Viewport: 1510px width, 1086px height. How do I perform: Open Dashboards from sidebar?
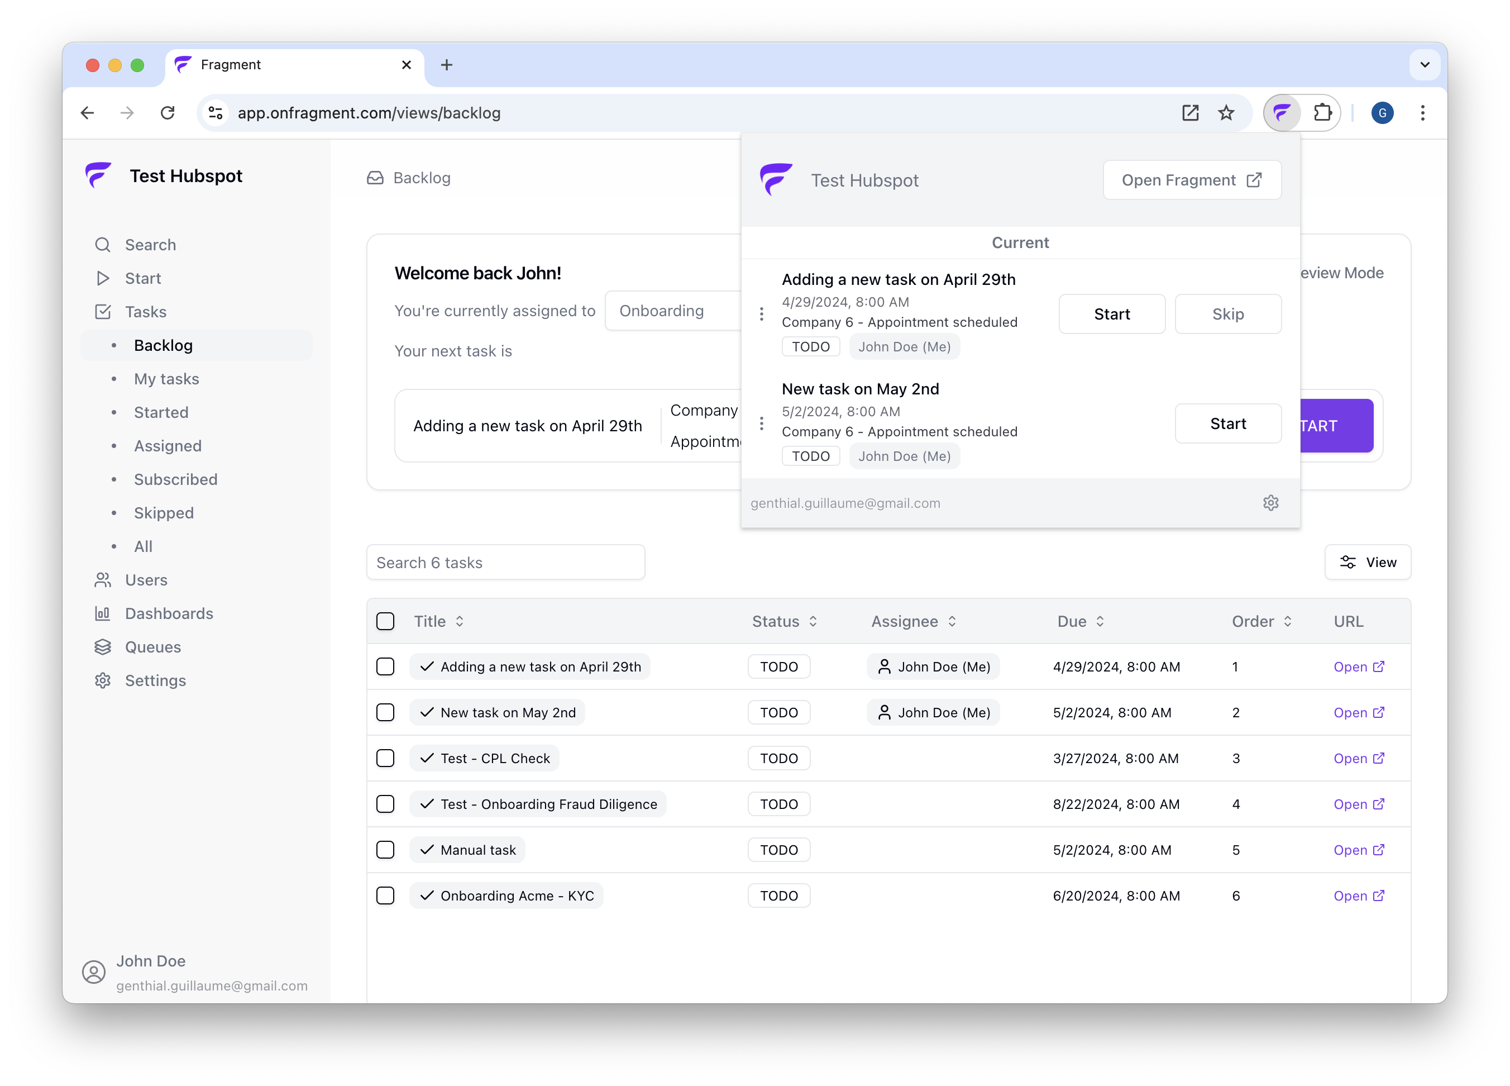pos(169,613)
